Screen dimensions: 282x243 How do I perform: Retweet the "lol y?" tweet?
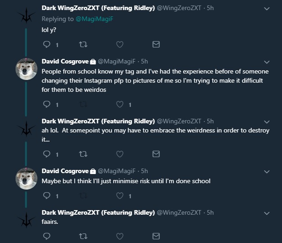tap(82, 45)
